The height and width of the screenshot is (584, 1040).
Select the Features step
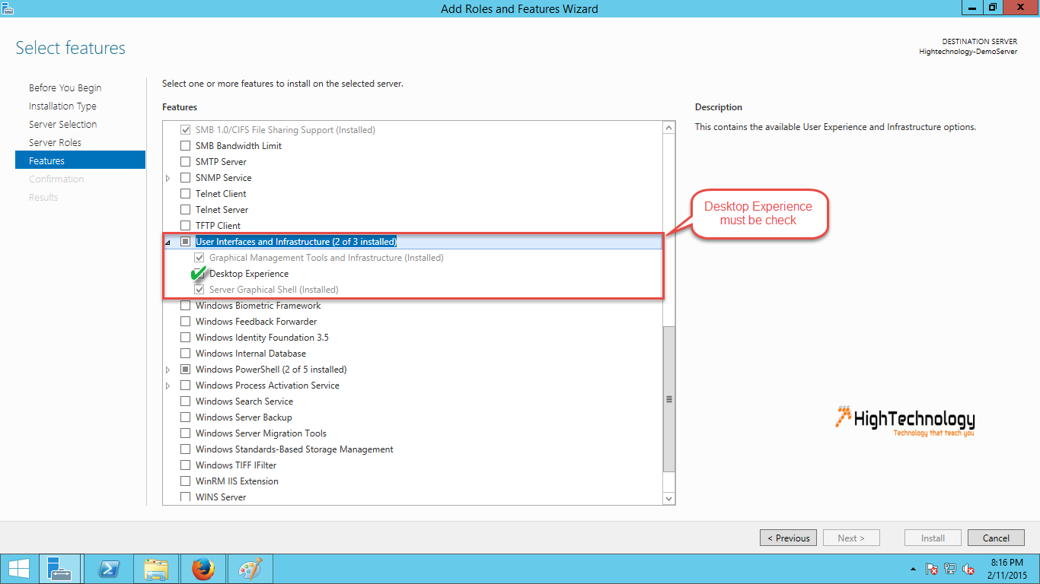[x=80, y=160]
